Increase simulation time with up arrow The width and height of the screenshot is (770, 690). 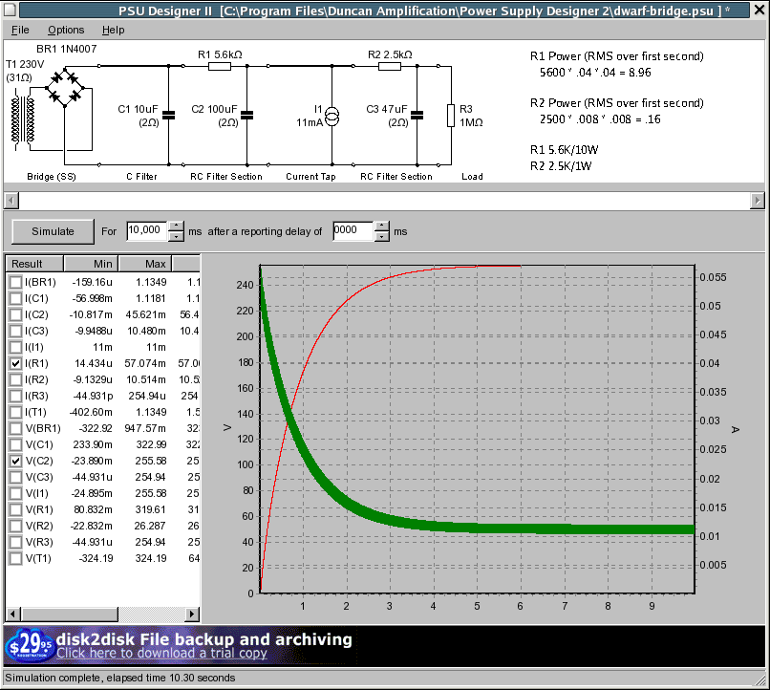coord(175,226)
